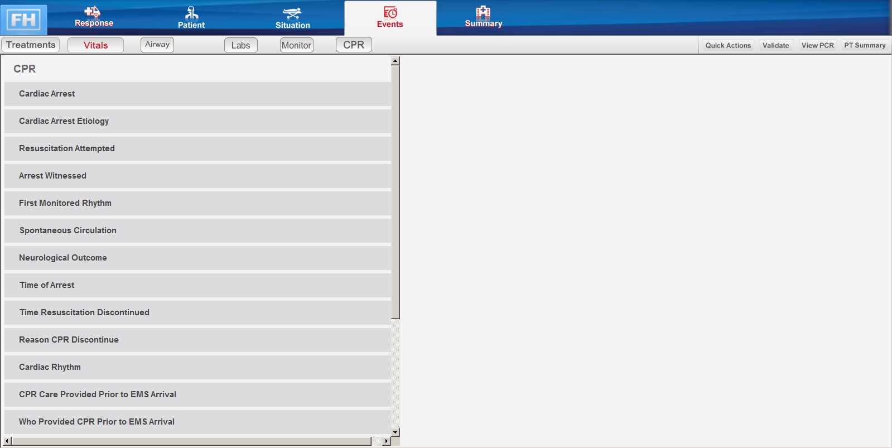This screenshot has width=892, height=448.
Task: Select Neurological Outcome row
Action: click(197, 258)
